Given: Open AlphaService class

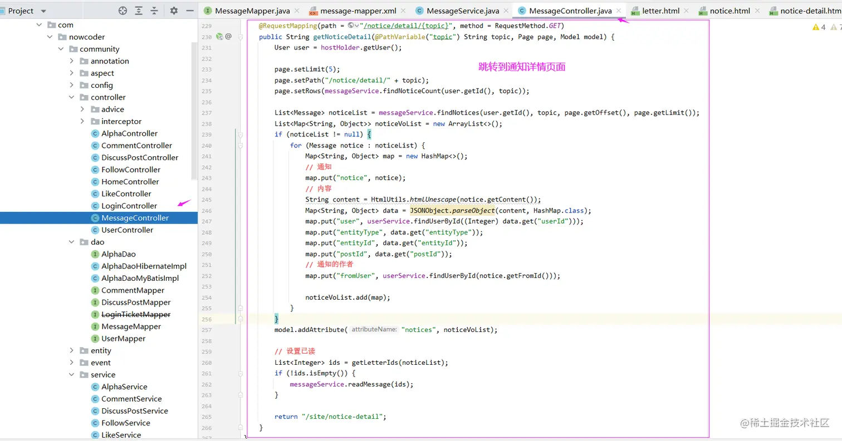Looking at the screenshot, I should point(124,387).
